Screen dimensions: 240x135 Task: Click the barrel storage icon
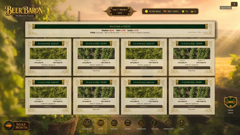click(165, 11)
